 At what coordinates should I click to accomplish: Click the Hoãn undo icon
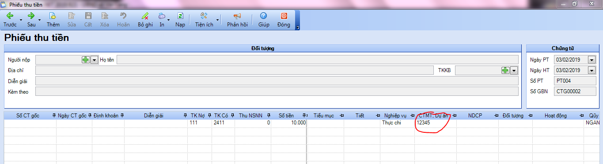click(123, 16)
